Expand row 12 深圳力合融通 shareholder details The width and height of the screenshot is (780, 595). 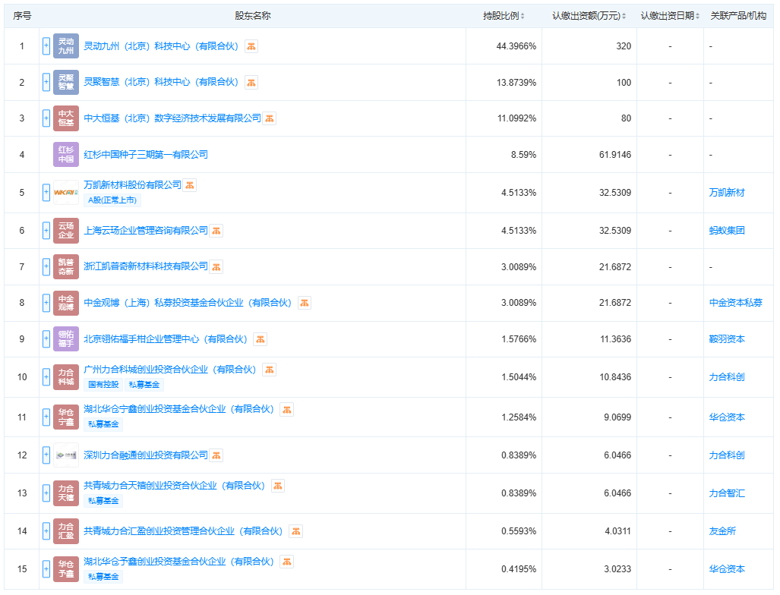[x=46, y=455]
